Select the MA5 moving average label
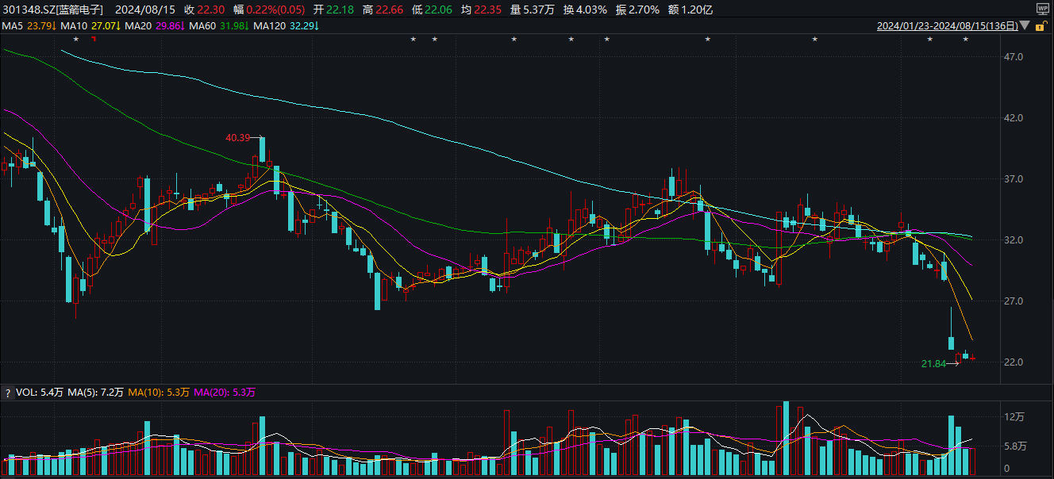Image resolution: width=1054 pixels, height=479 pixels. (29, 26)
